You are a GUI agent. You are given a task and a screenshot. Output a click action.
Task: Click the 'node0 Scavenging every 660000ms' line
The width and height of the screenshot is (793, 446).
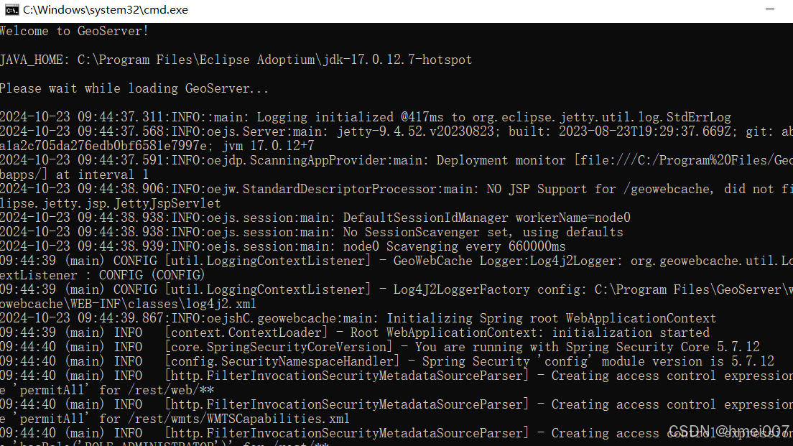point(283,247)
